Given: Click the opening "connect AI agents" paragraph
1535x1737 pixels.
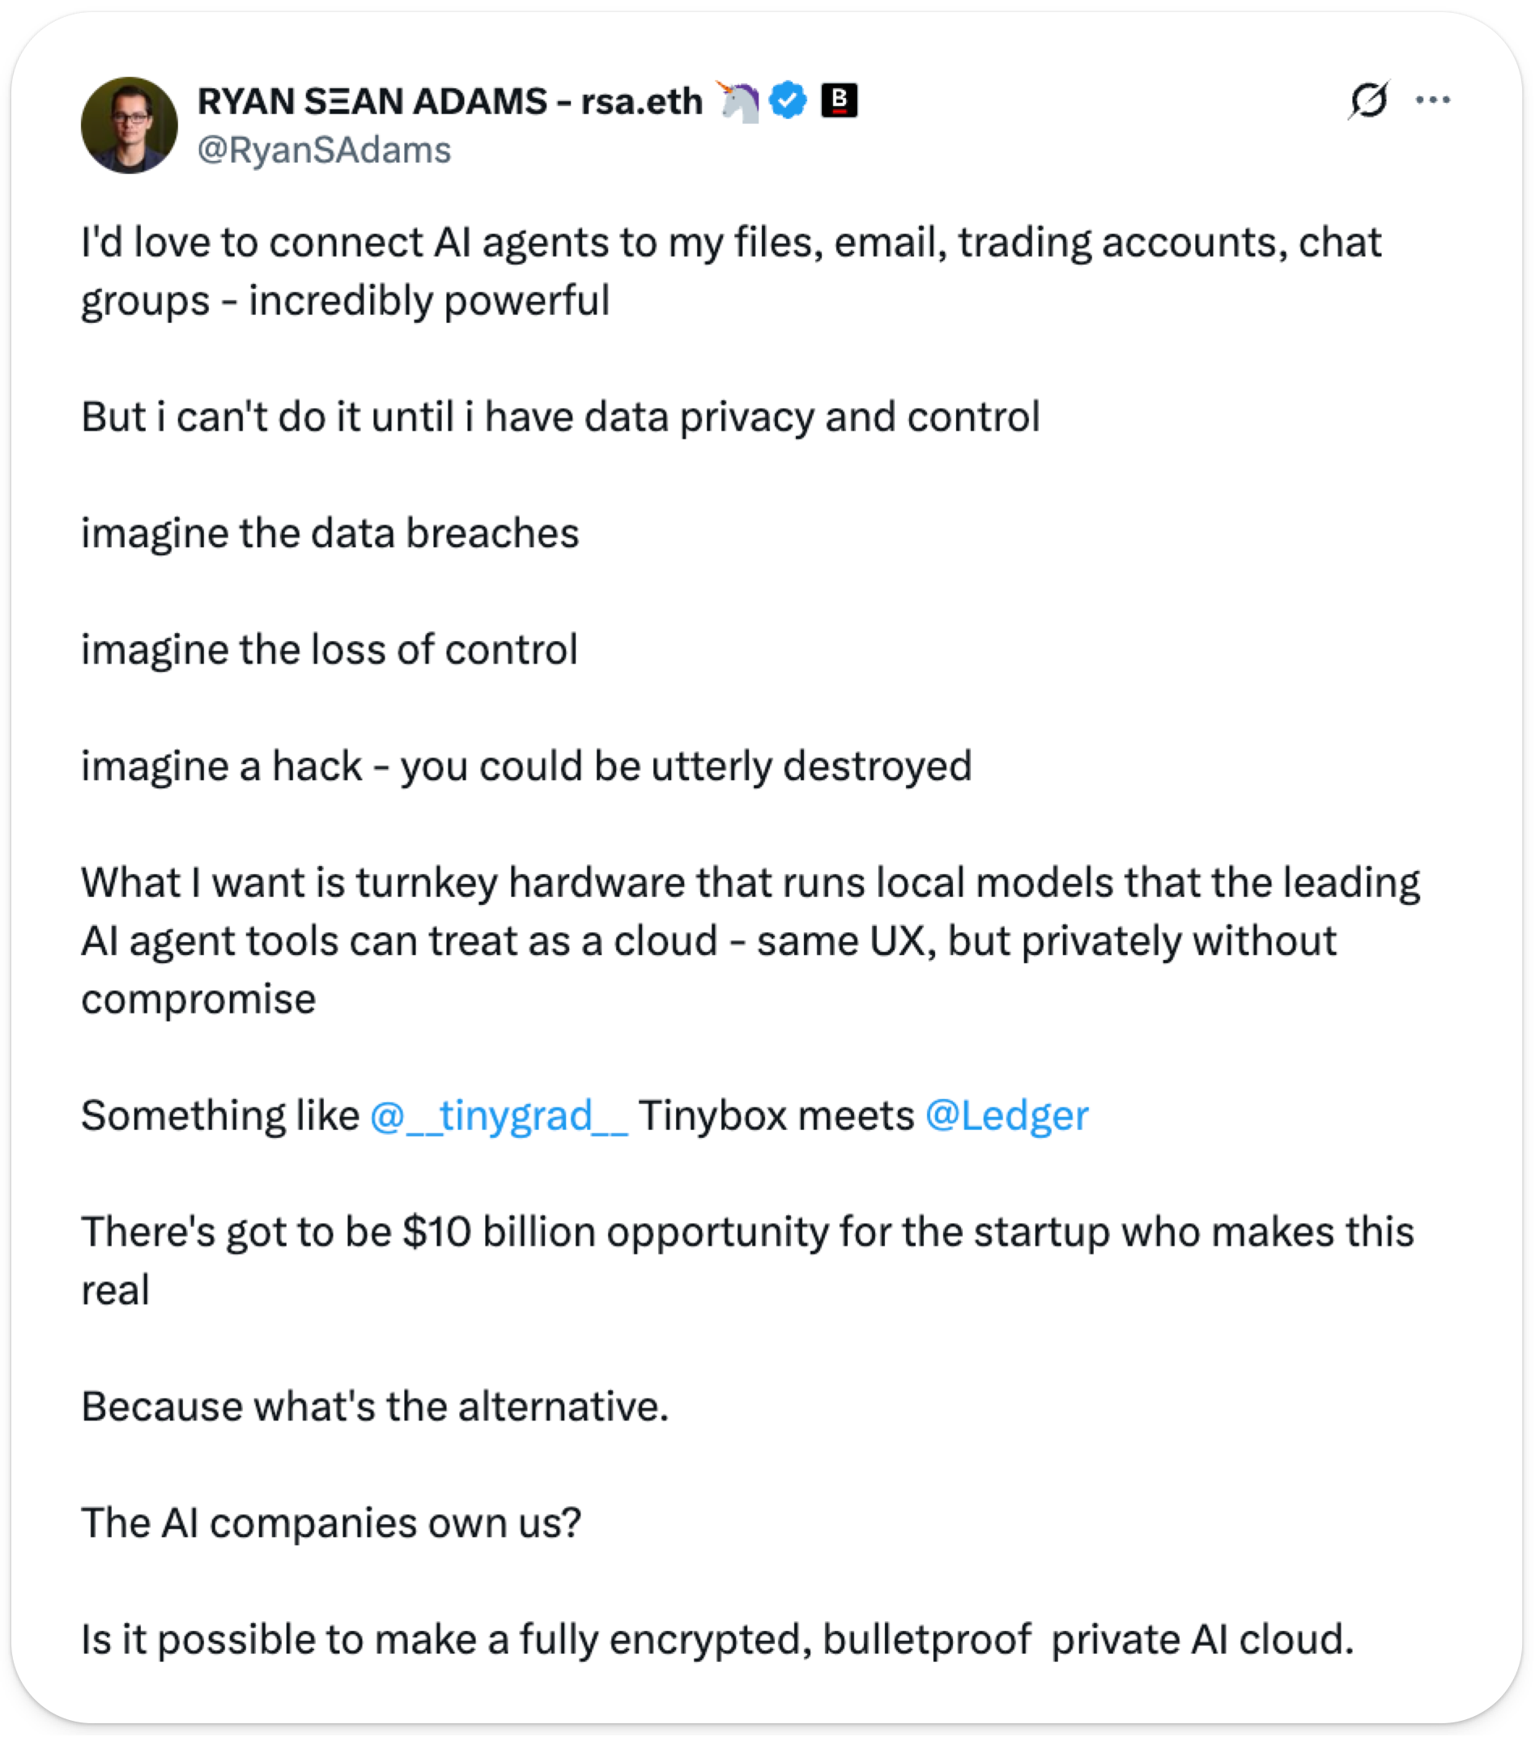Looking at the screenshot, I should [731, 272].
